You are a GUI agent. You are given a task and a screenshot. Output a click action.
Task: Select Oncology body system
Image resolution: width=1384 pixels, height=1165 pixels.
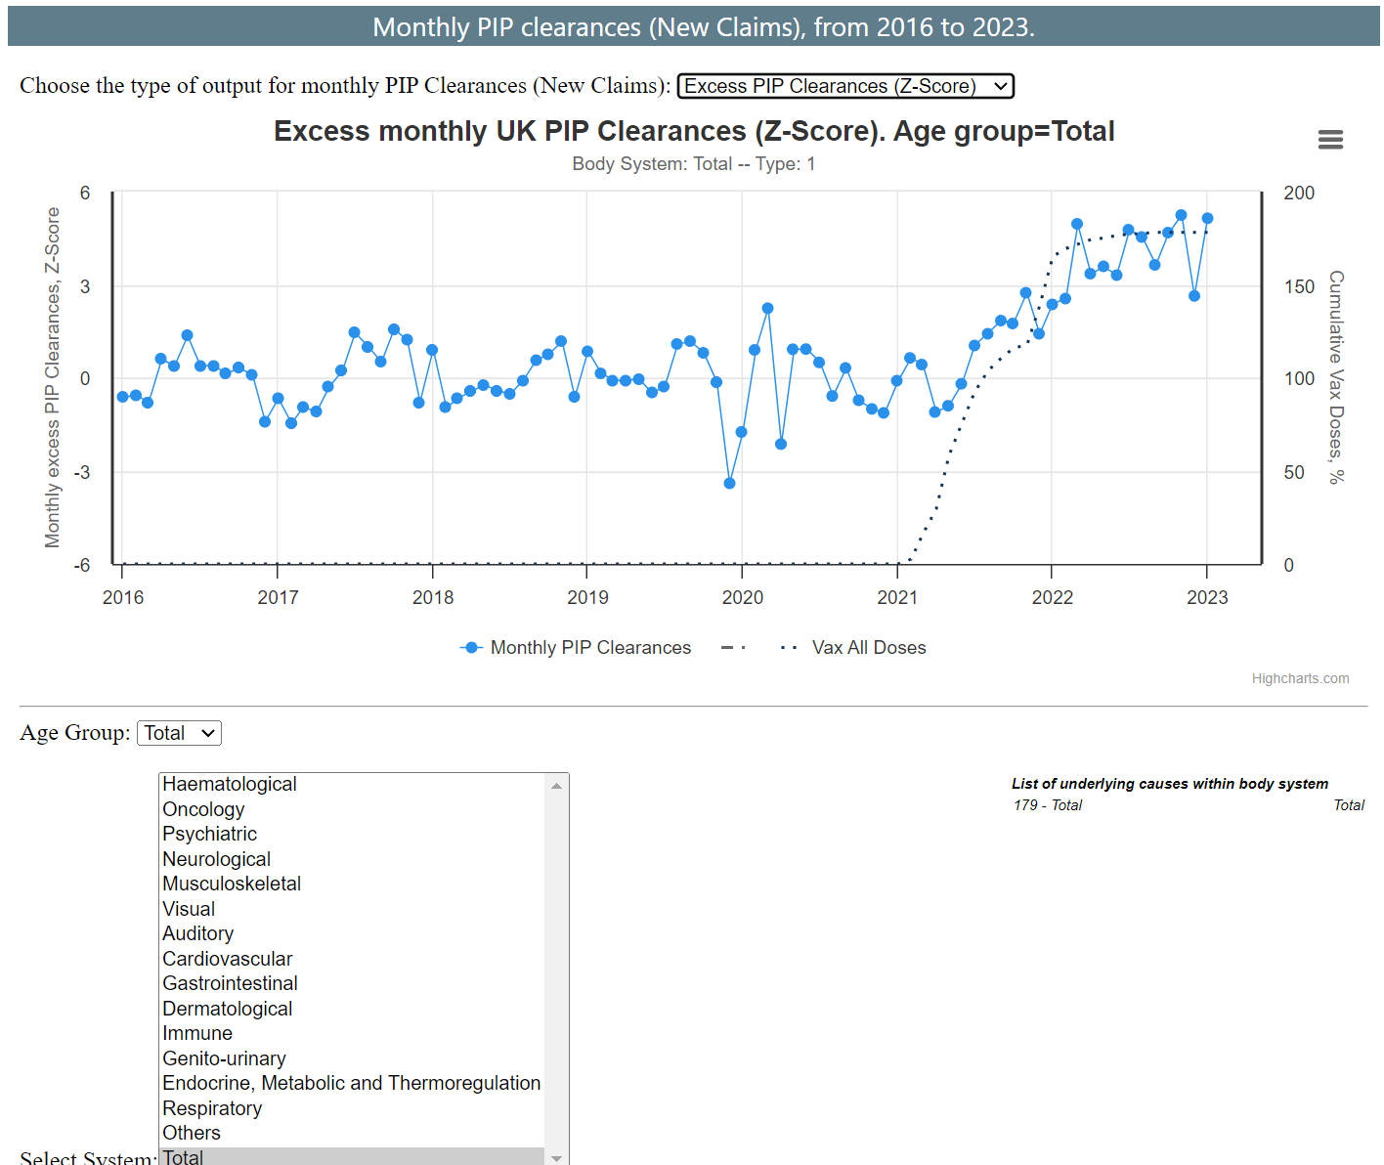[203, 809]
